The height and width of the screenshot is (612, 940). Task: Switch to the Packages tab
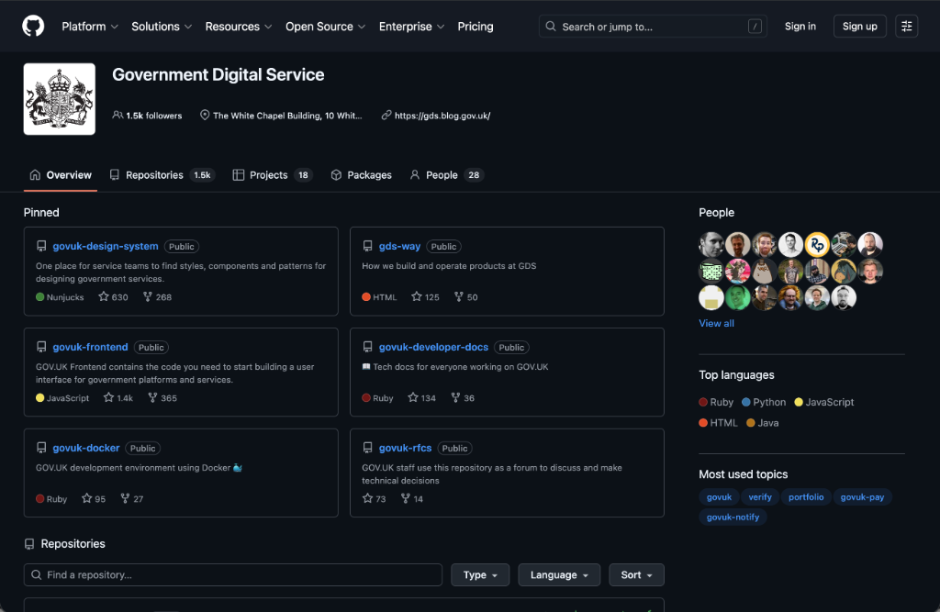pos(362,175)
